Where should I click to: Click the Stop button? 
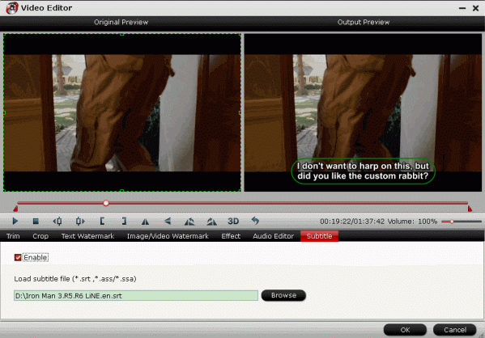pyautogui.click(x=36, y=222)
